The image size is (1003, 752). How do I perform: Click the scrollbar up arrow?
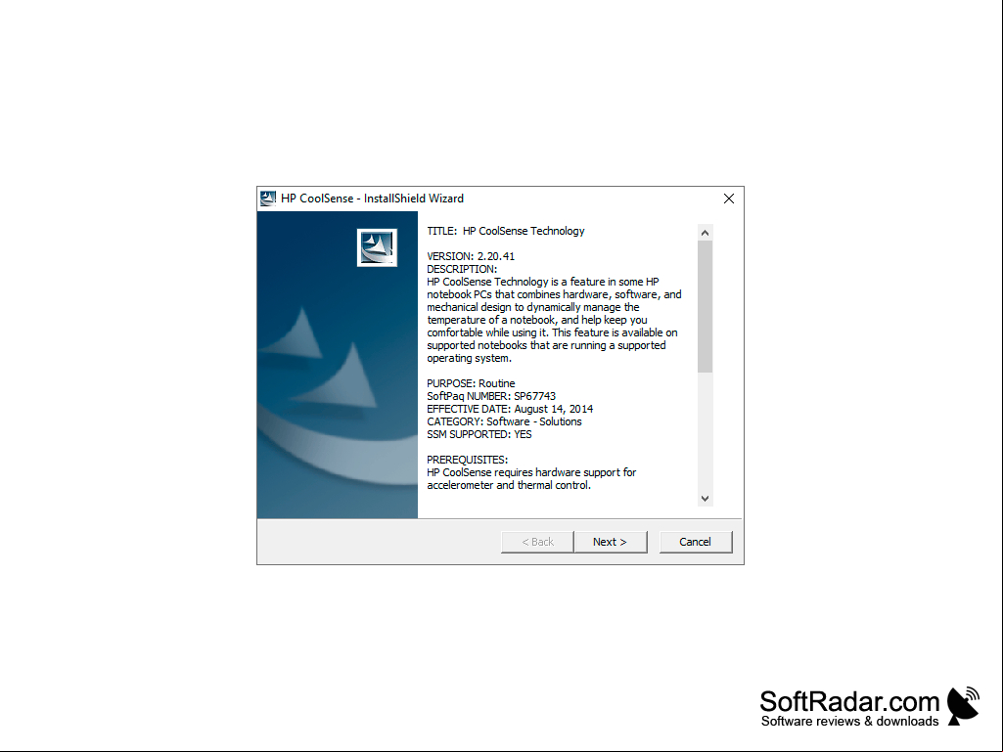[x=705, y=233]
